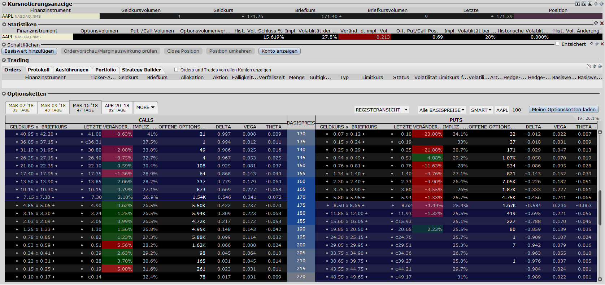This screenshot has height=285, width=605.
Task: Collapse the Optionsketten section
Action: 4,94
